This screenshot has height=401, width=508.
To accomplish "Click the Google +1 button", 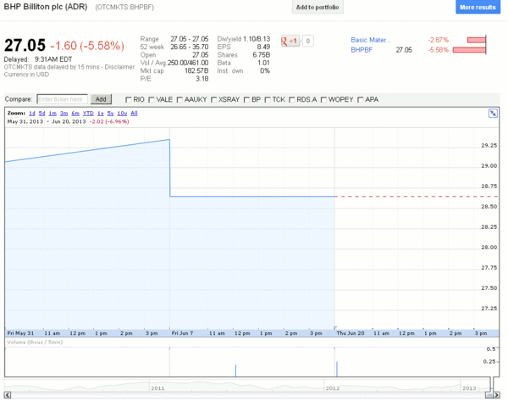I will coord(290,41).
